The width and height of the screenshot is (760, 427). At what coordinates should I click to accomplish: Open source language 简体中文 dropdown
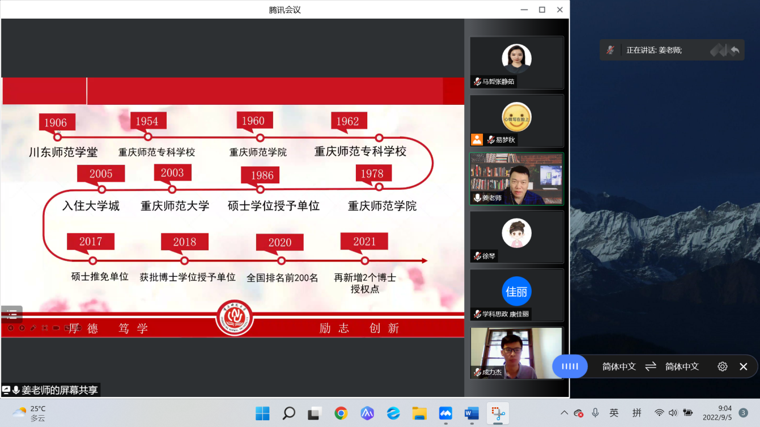(619, 366)
